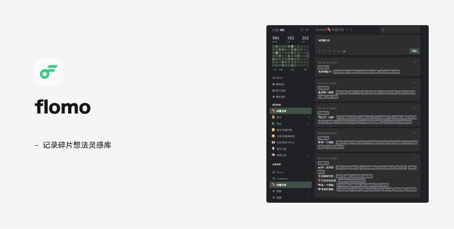
Task: Open more menu on house emoji memo
Action: (415, 83)
